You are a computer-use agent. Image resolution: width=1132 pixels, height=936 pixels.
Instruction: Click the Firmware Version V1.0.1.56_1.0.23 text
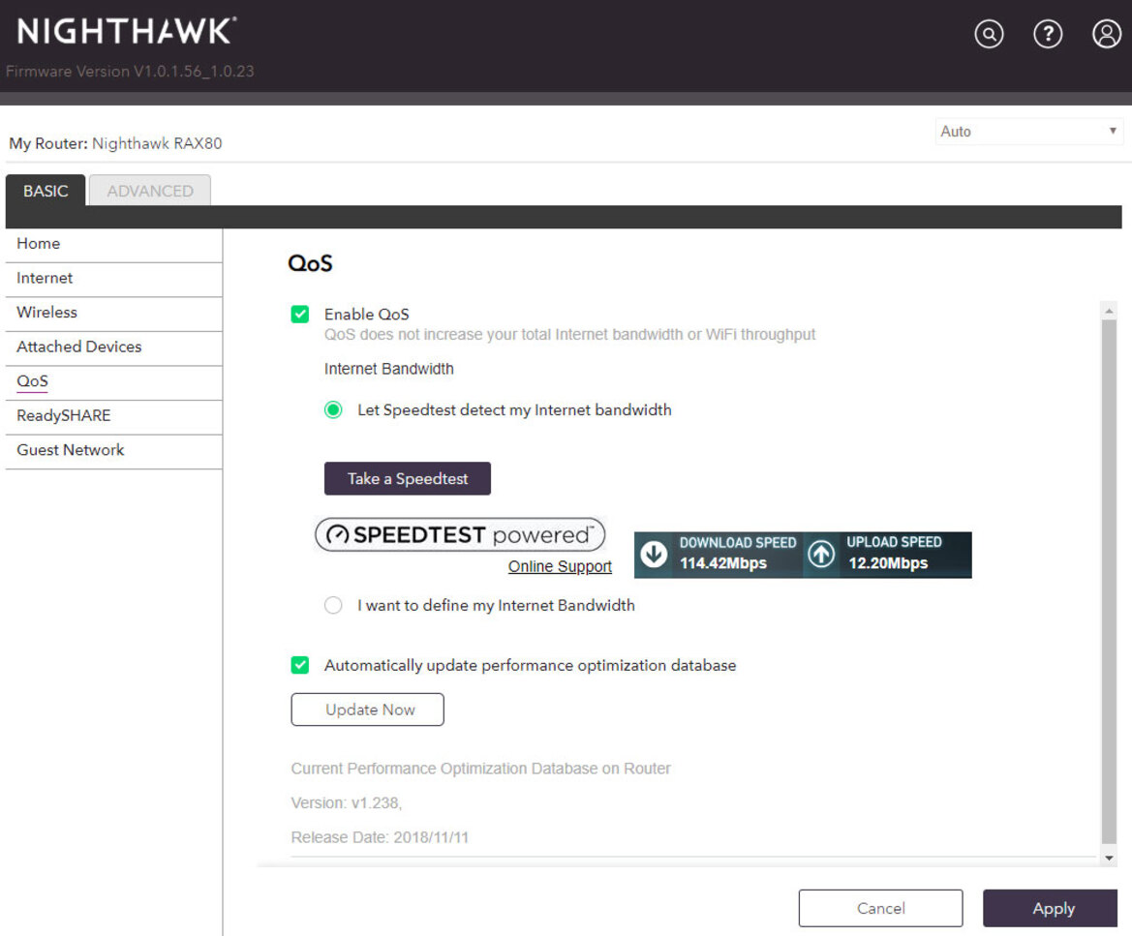(x=130, y=72)
